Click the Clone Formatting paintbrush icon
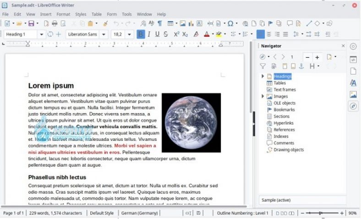This screenshot has width=361, height=219. click(x=105, y=23)
